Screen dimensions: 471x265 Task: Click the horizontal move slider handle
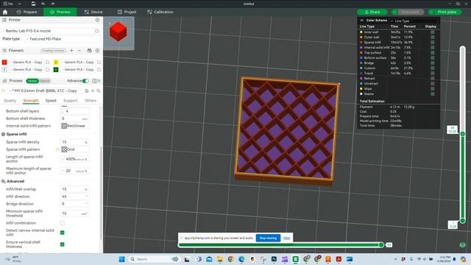point(381,245)
